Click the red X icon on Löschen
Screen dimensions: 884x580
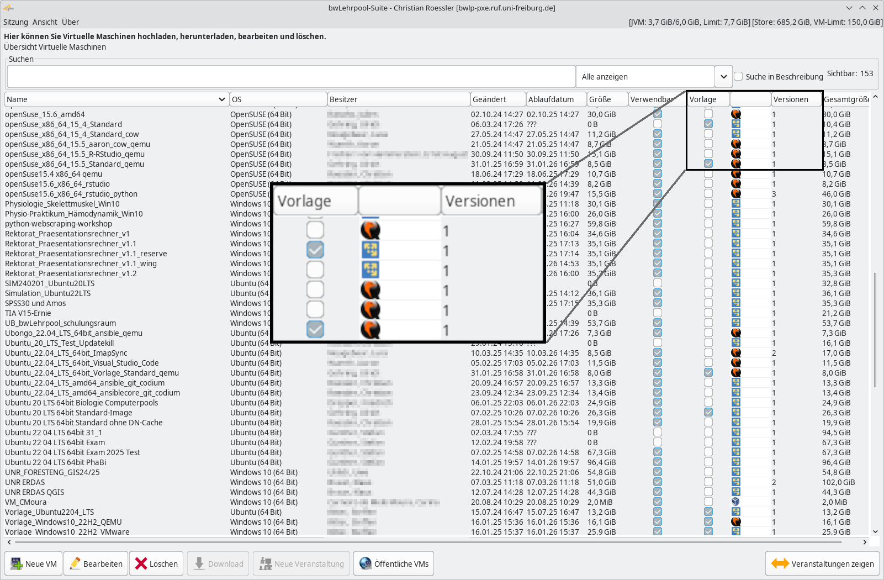[140, 563]
